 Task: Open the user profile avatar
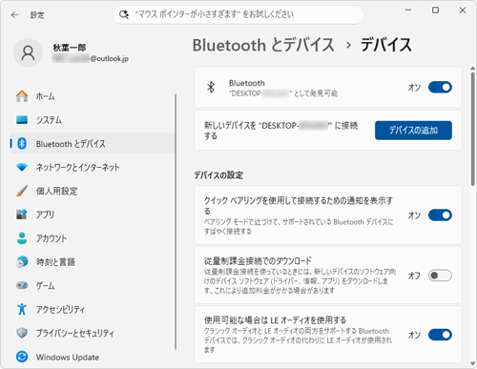pyautogui.click(x=28, y=53)
